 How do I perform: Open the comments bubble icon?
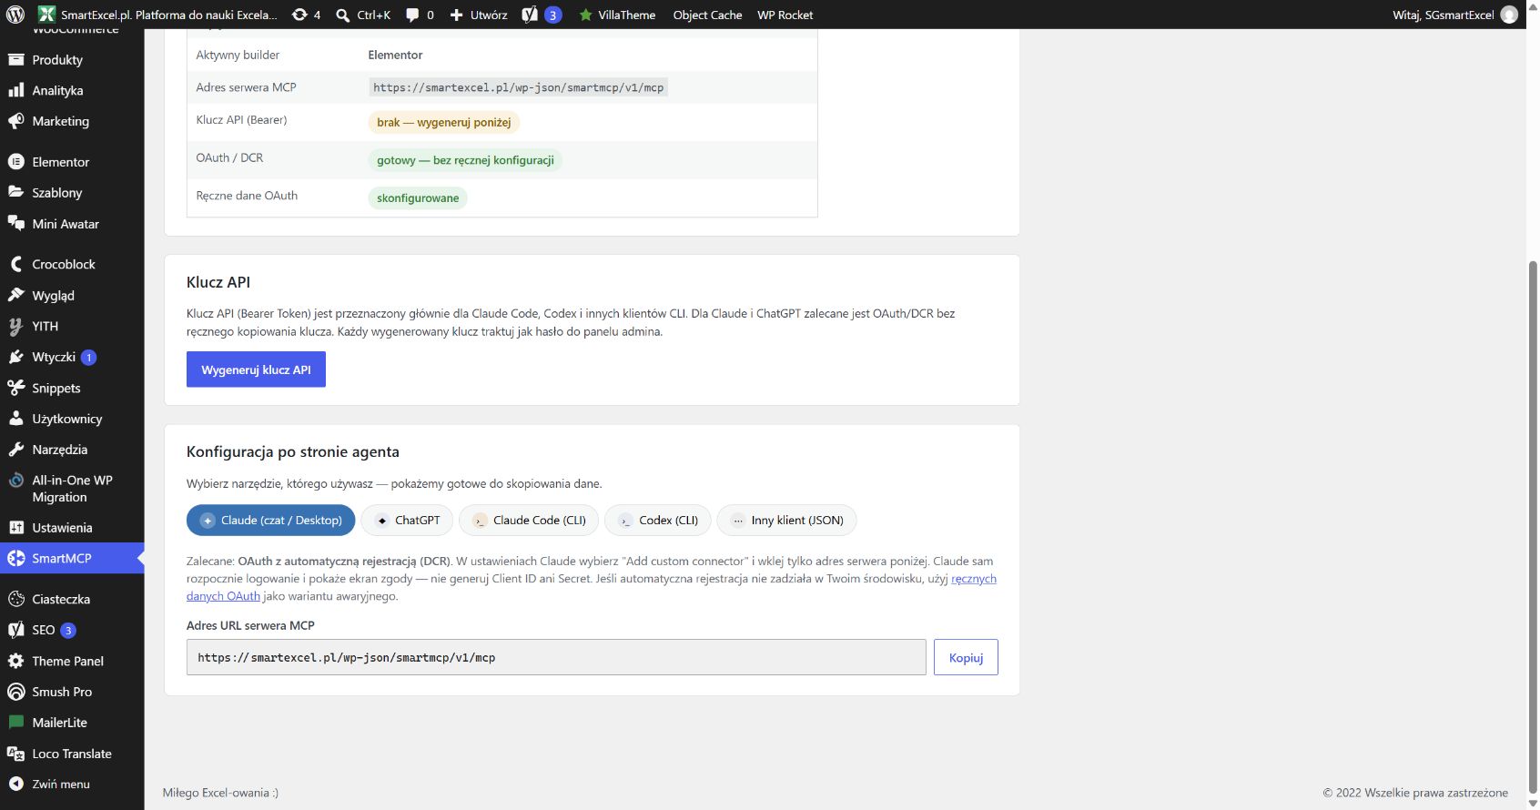[412, 15]
